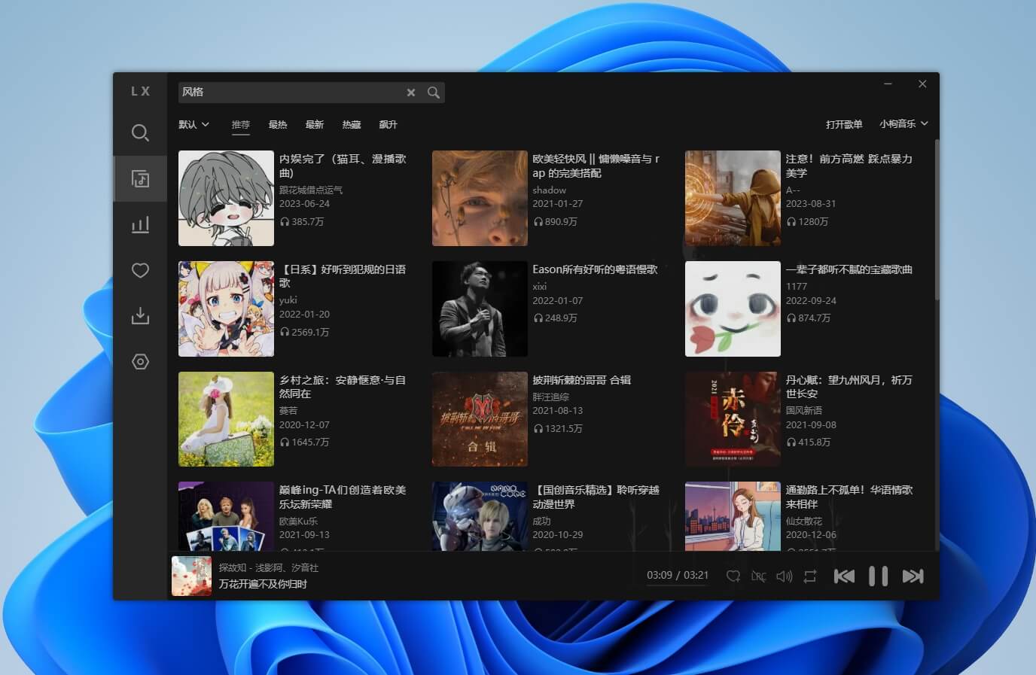Switch to the 最热 tab

pos(278,124)
